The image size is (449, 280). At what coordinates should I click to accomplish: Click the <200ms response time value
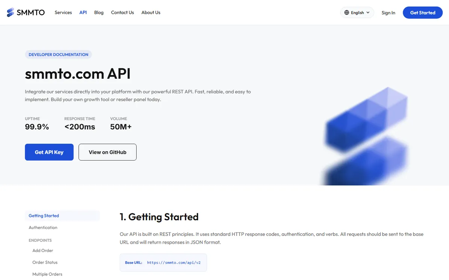pyautogui.click(x=80, y=127)
